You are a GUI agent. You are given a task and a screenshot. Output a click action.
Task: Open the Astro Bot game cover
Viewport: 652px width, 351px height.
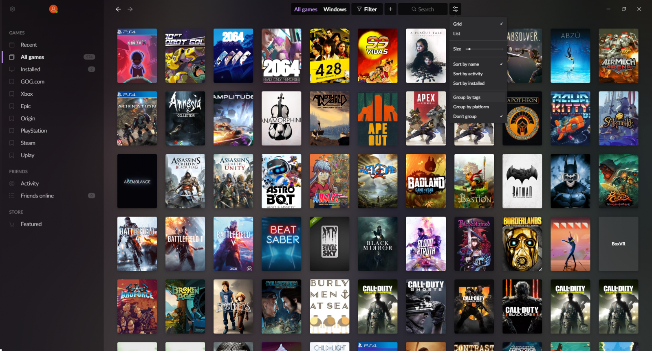click(x=281, y=181)
